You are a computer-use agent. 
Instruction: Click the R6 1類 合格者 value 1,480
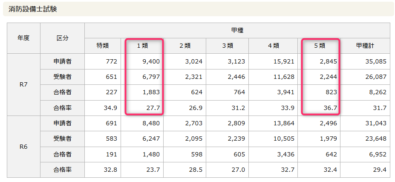pos(151,154)
